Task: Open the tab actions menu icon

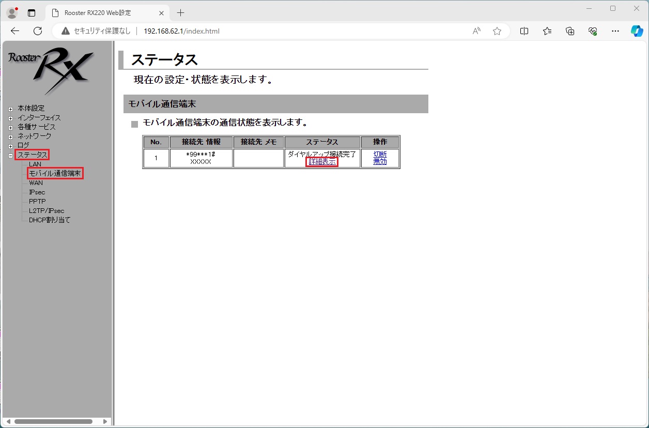Action: [32, 13]
